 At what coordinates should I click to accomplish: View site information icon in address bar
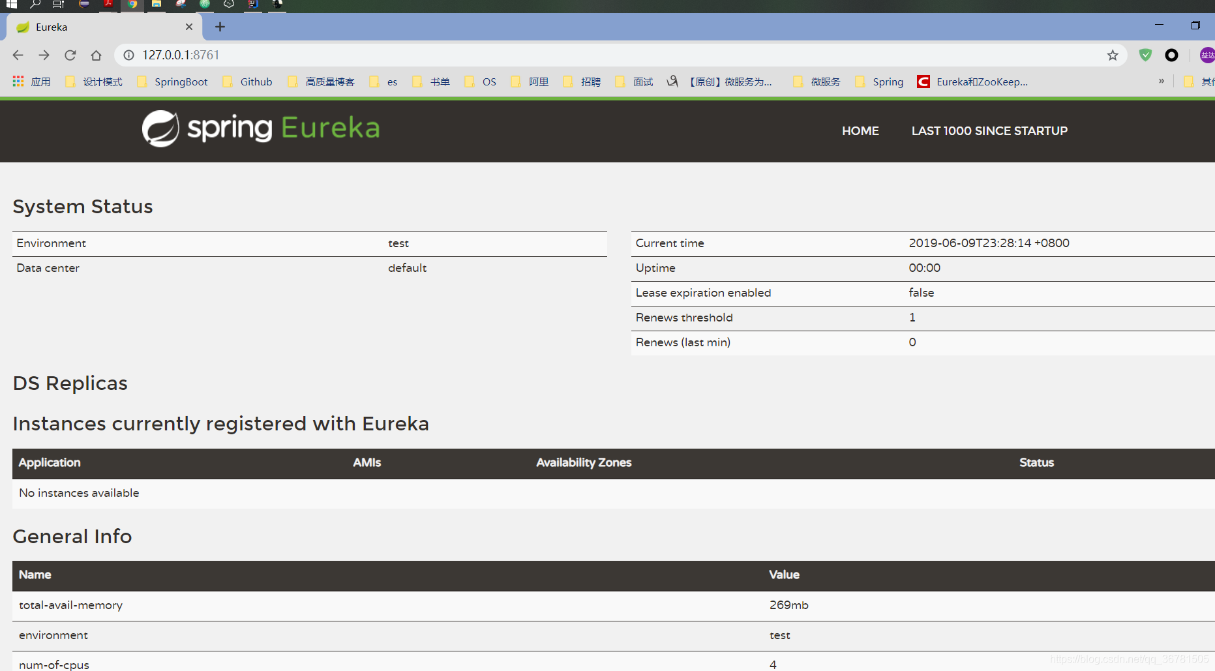click(129, 55)
